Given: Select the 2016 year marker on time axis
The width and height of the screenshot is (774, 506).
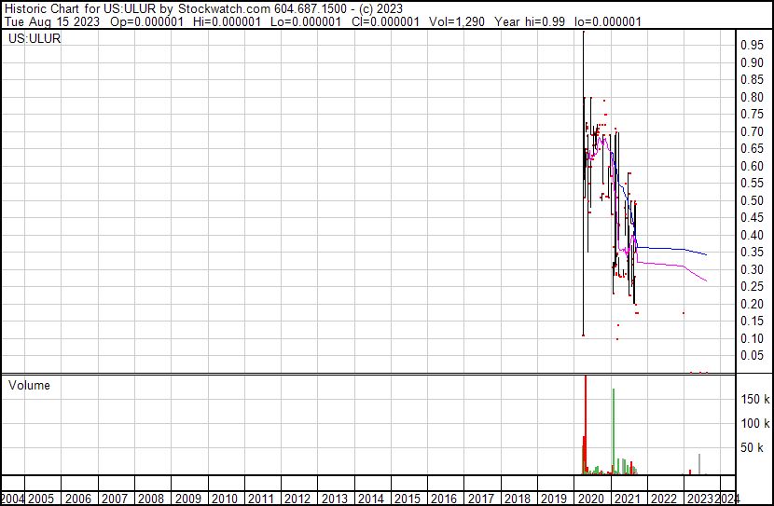Looking at the screenshot, I should pos(444,499).
